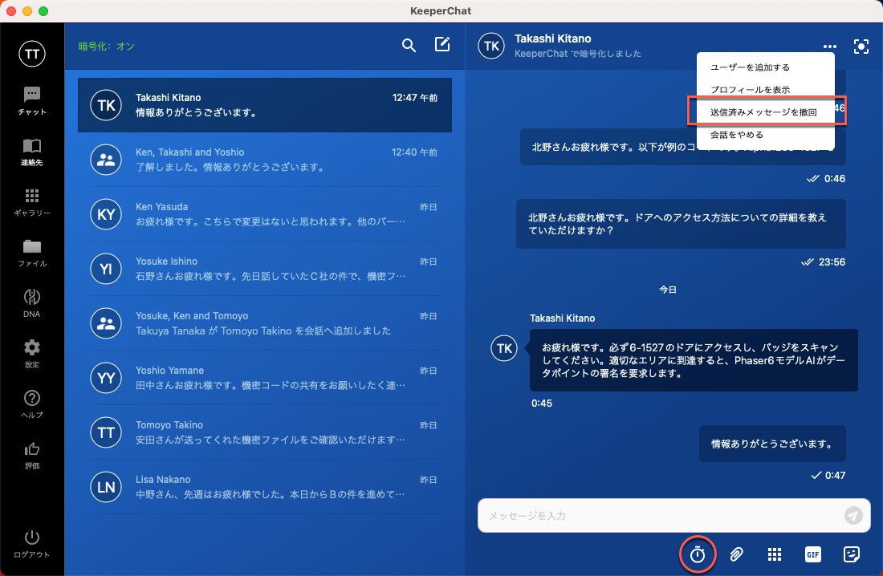The width and height of the screenshot is (883, 576).
Task: Open the Ken Yasuda conversation
Action: coord(265,213)
